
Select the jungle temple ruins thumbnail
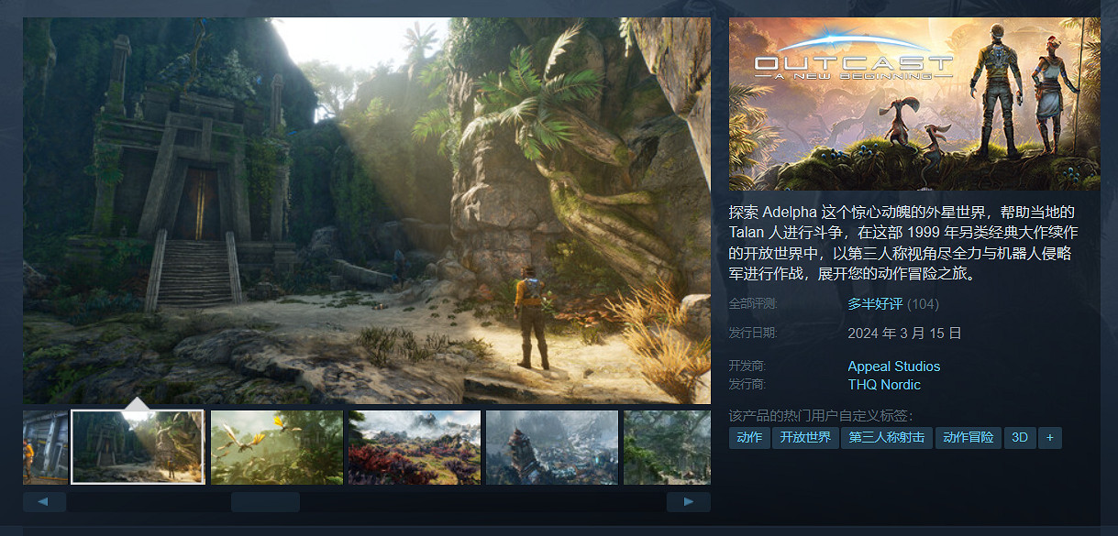(x=138, y=446)
